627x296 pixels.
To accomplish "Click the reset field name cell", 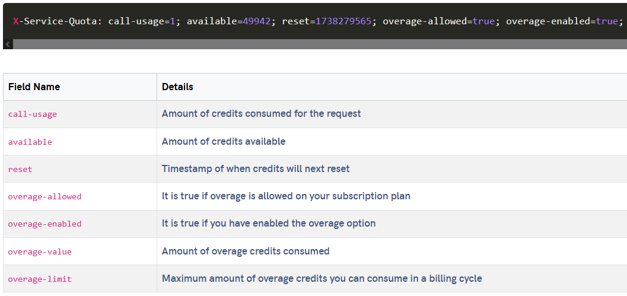I will click(x=80, y=169).
